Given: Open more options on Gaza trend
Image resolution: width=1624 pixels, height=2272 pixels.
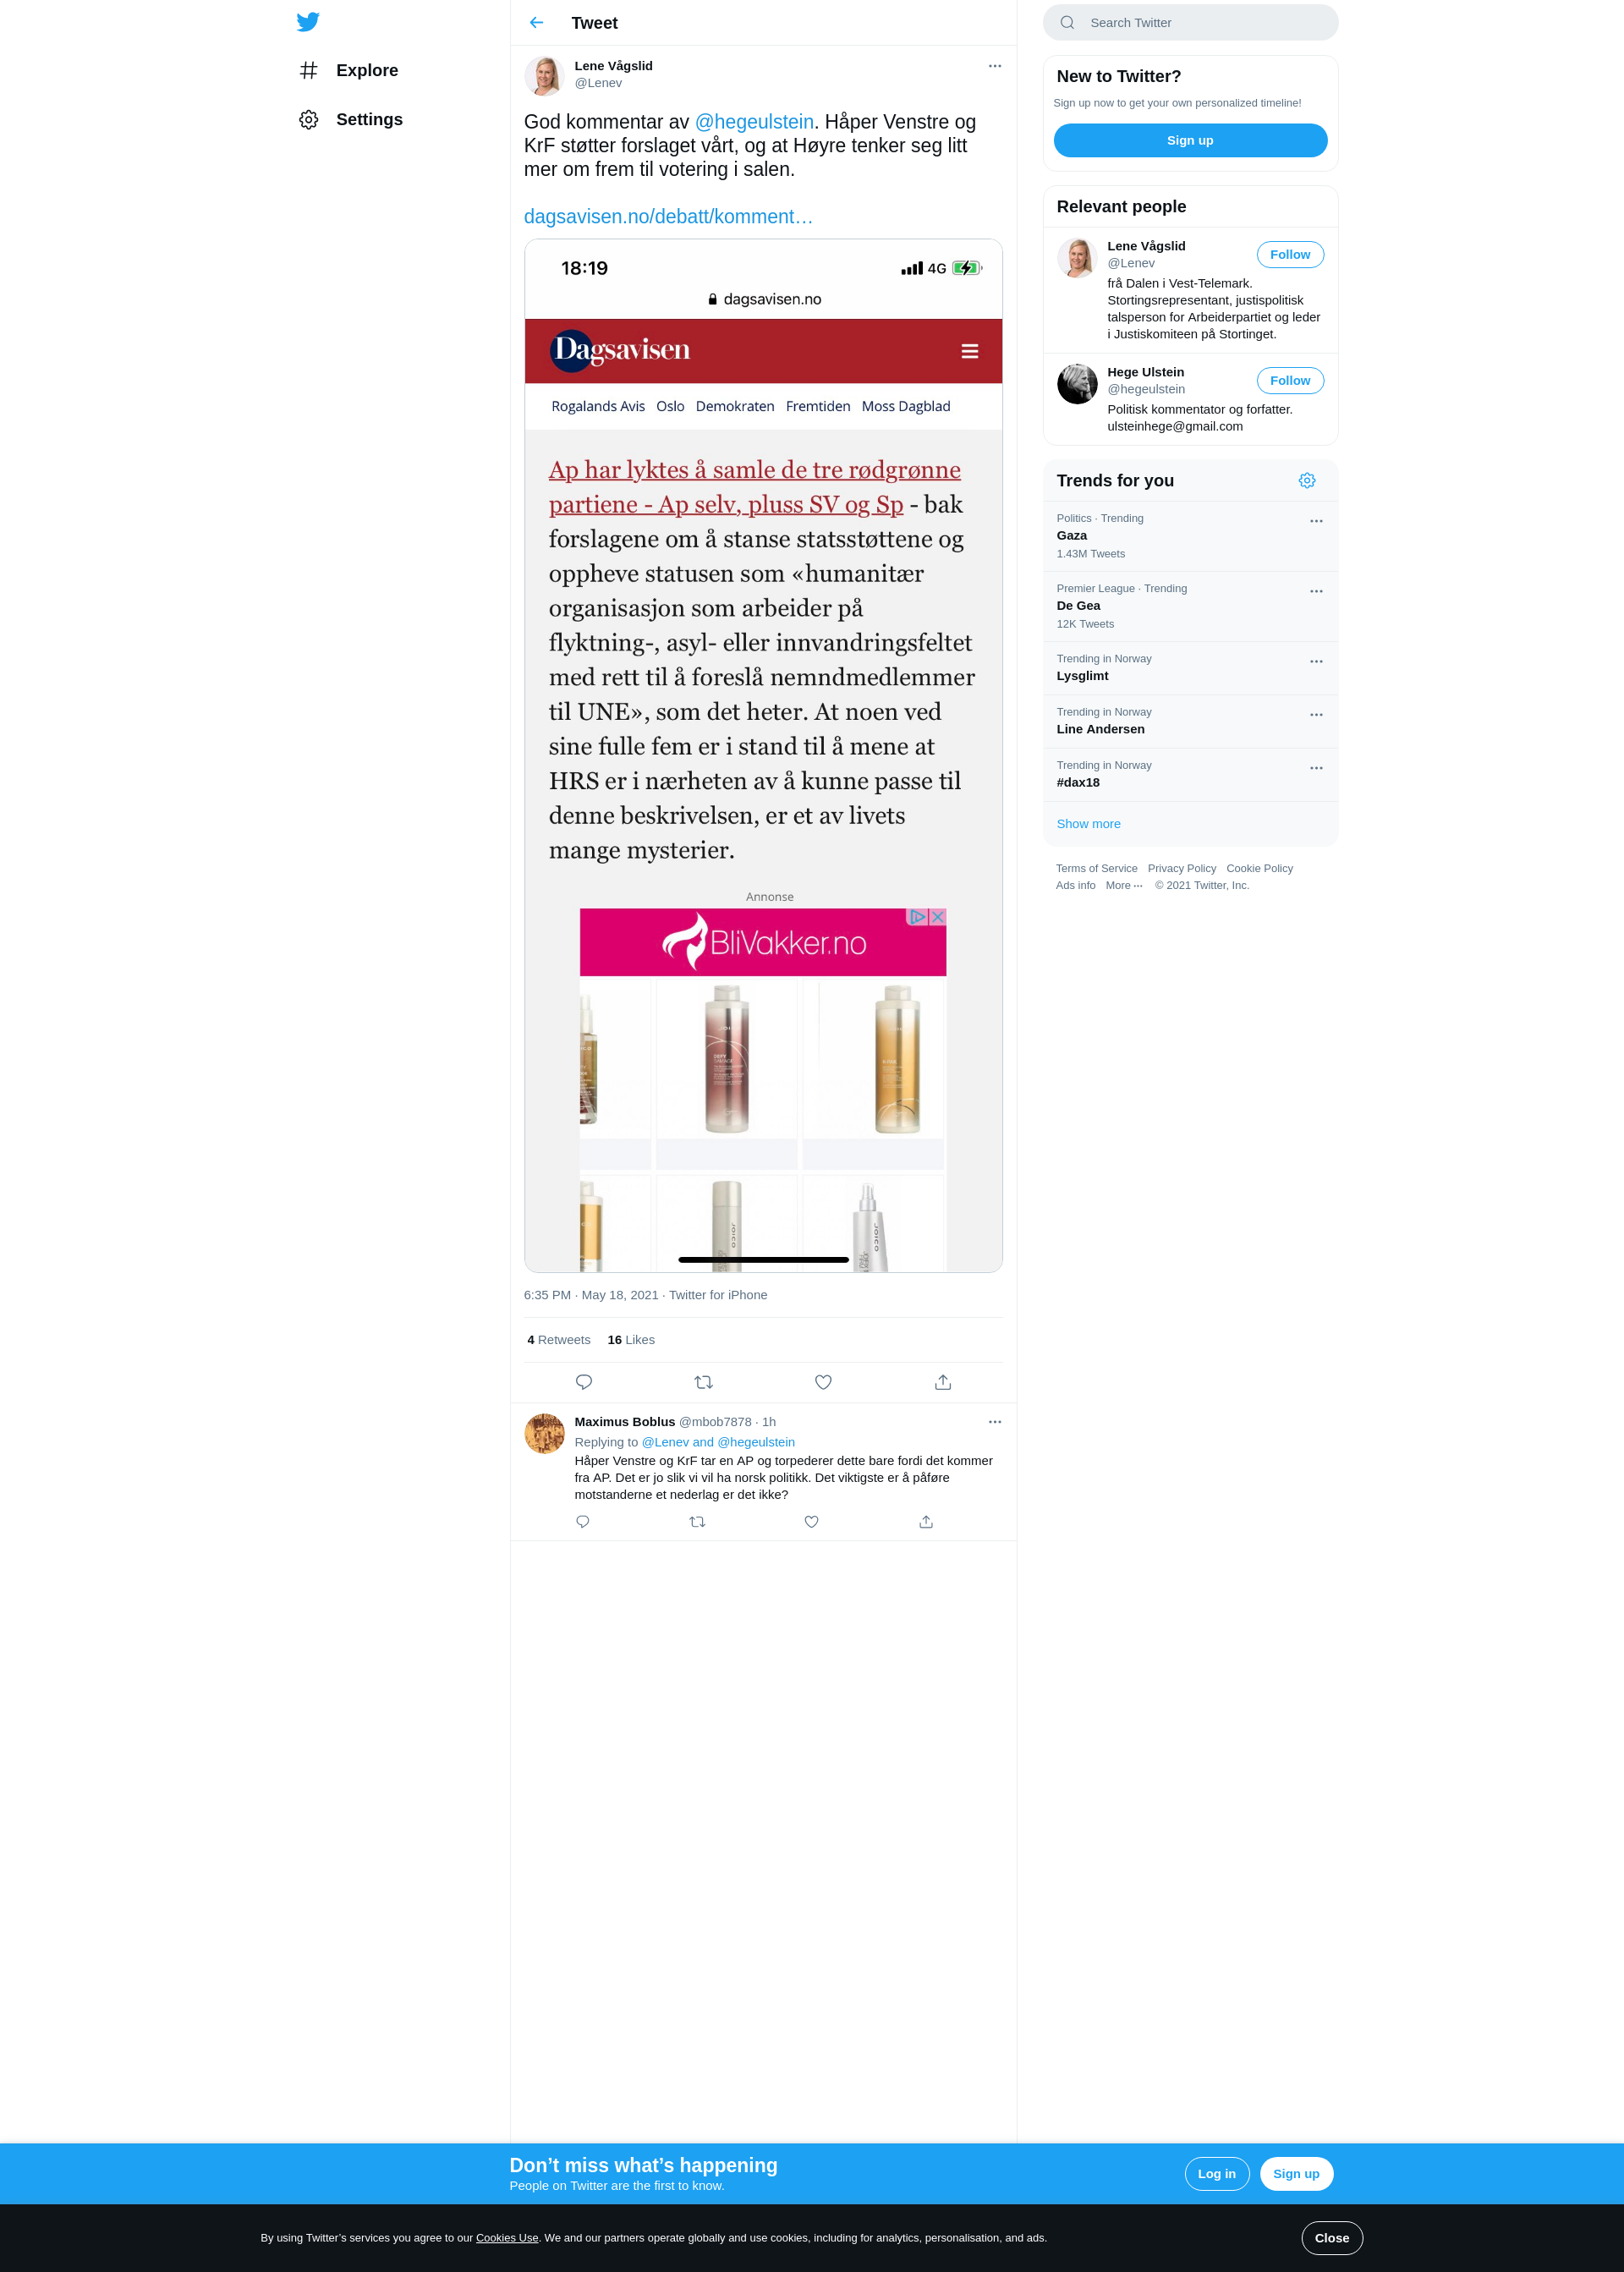Looking at the screenshot, I should coord(1316,521).
